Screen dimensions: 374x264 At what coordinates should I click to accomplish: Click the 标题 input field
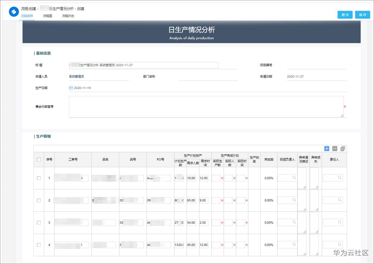pos(143,65)
